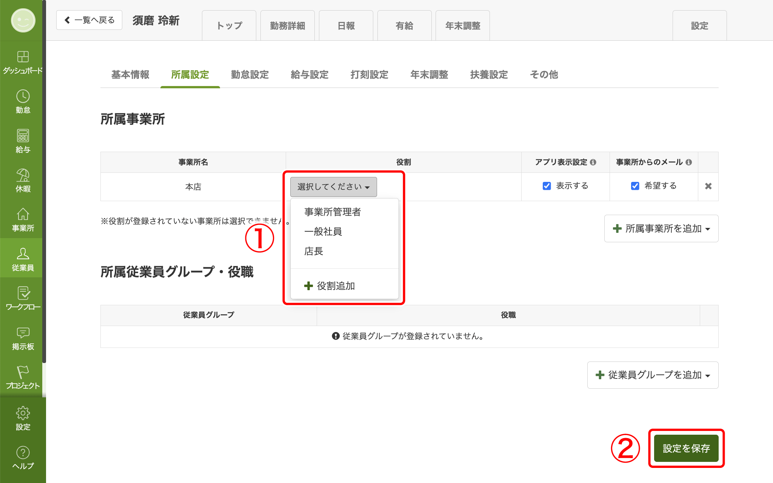Open the 事業所 house icon
Screen dimensions: 773x483
(23, 214)
